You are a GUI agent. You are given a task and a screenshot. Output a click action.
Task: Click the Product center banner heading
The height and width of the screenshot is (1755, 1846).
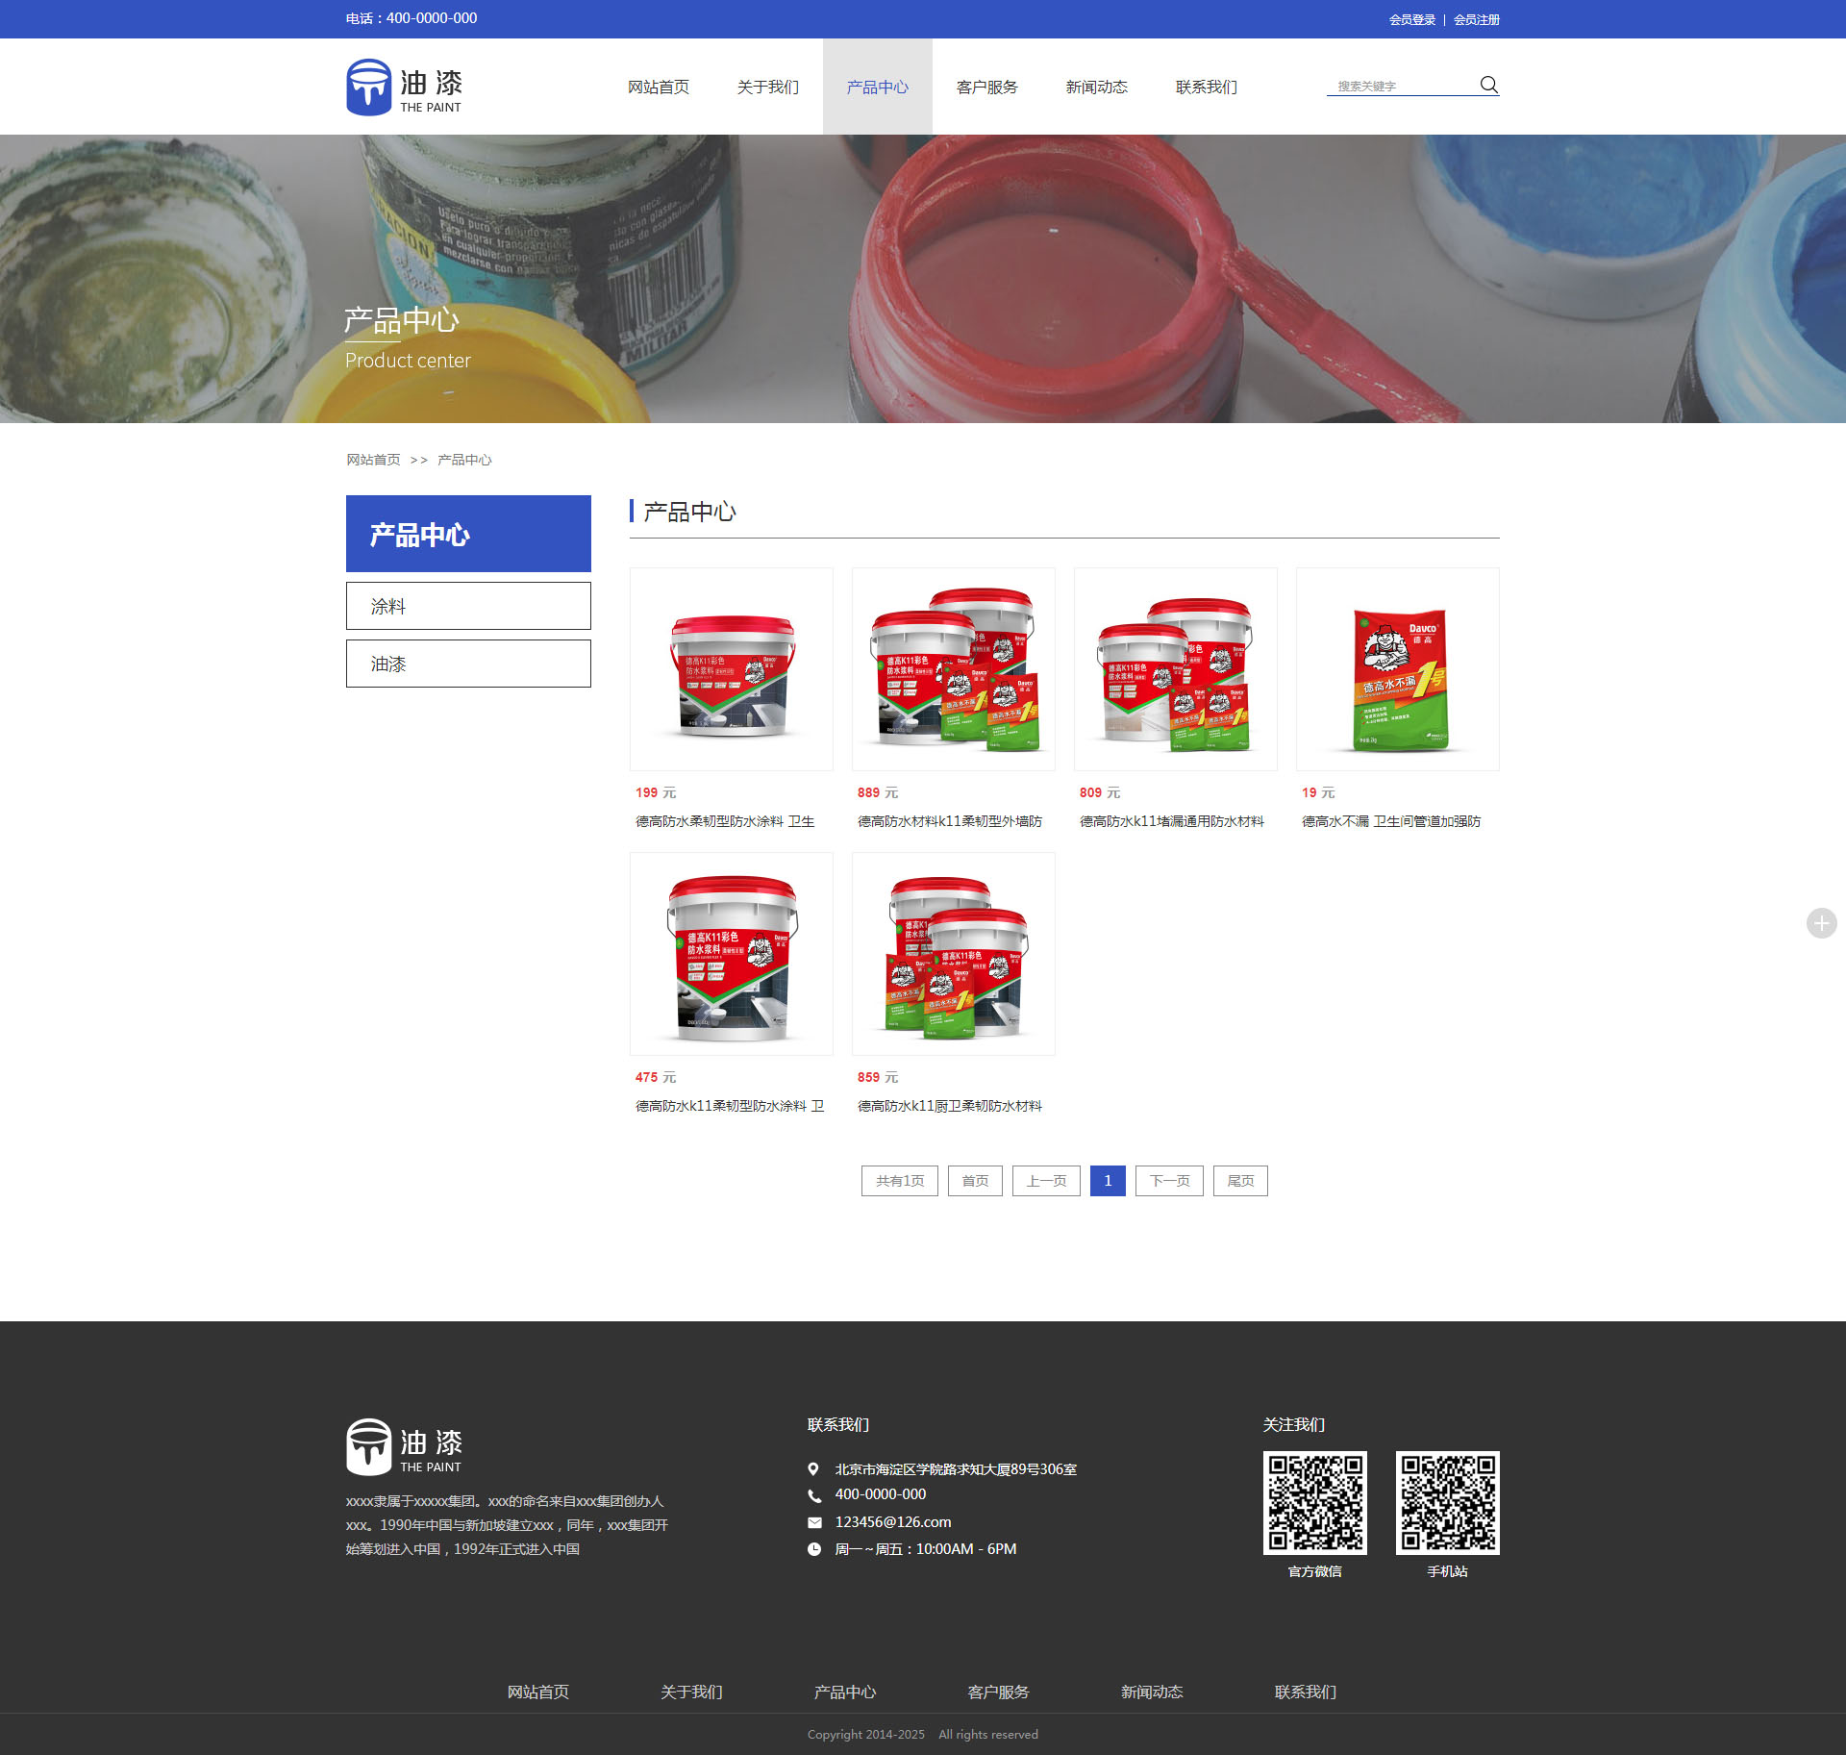[x=408, y=361]
